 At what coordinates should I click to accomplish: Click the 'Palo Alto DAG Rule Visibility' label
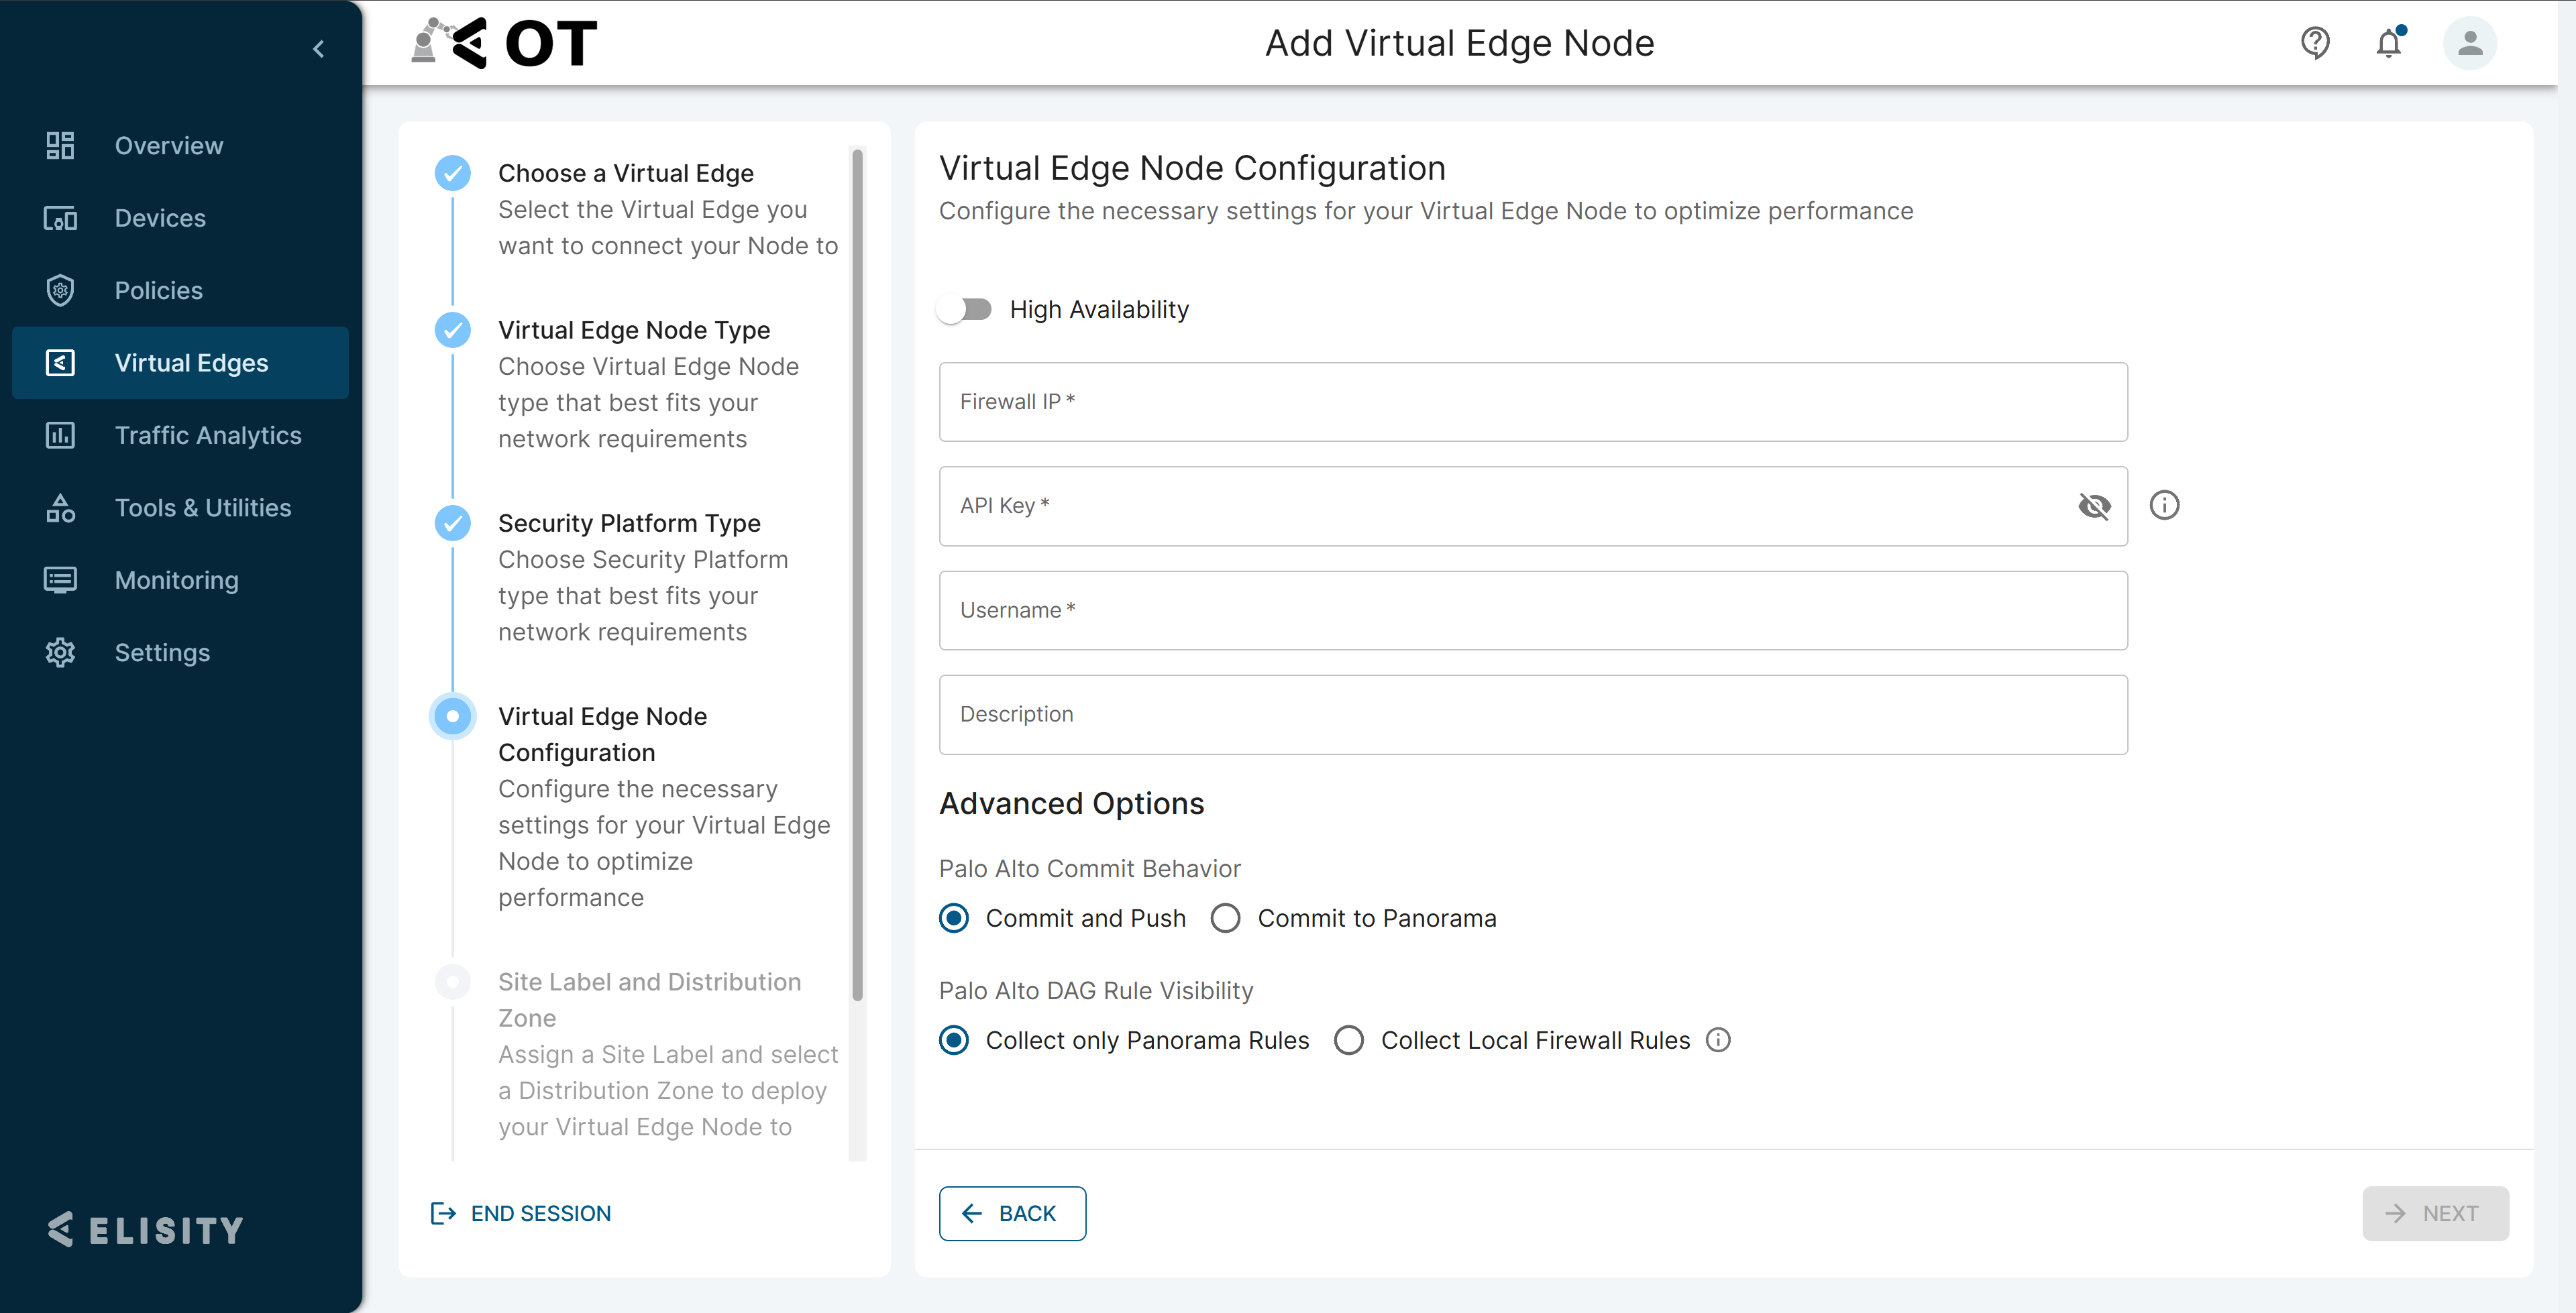(x=1096, y=990)
